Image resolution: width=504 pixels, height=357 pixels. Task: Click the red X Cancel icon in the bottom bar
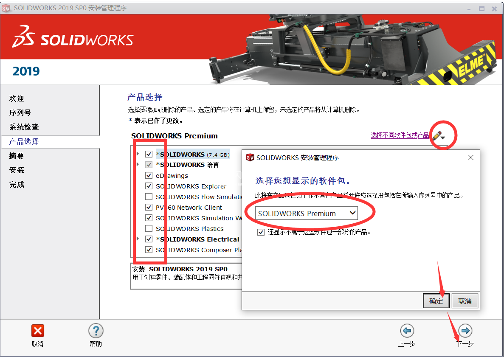click(x=38, y=331)
